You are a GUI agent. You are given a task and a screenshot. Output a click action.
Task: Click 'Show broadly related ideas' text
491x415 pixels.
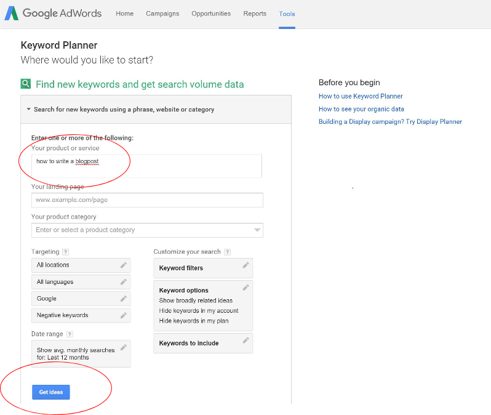coord(196,300)
